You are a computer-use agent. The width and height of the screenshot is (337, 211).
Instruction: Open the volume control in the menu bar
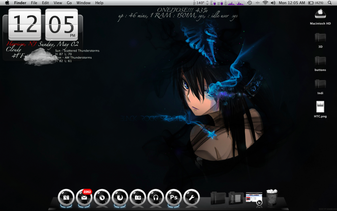point(273,3)
